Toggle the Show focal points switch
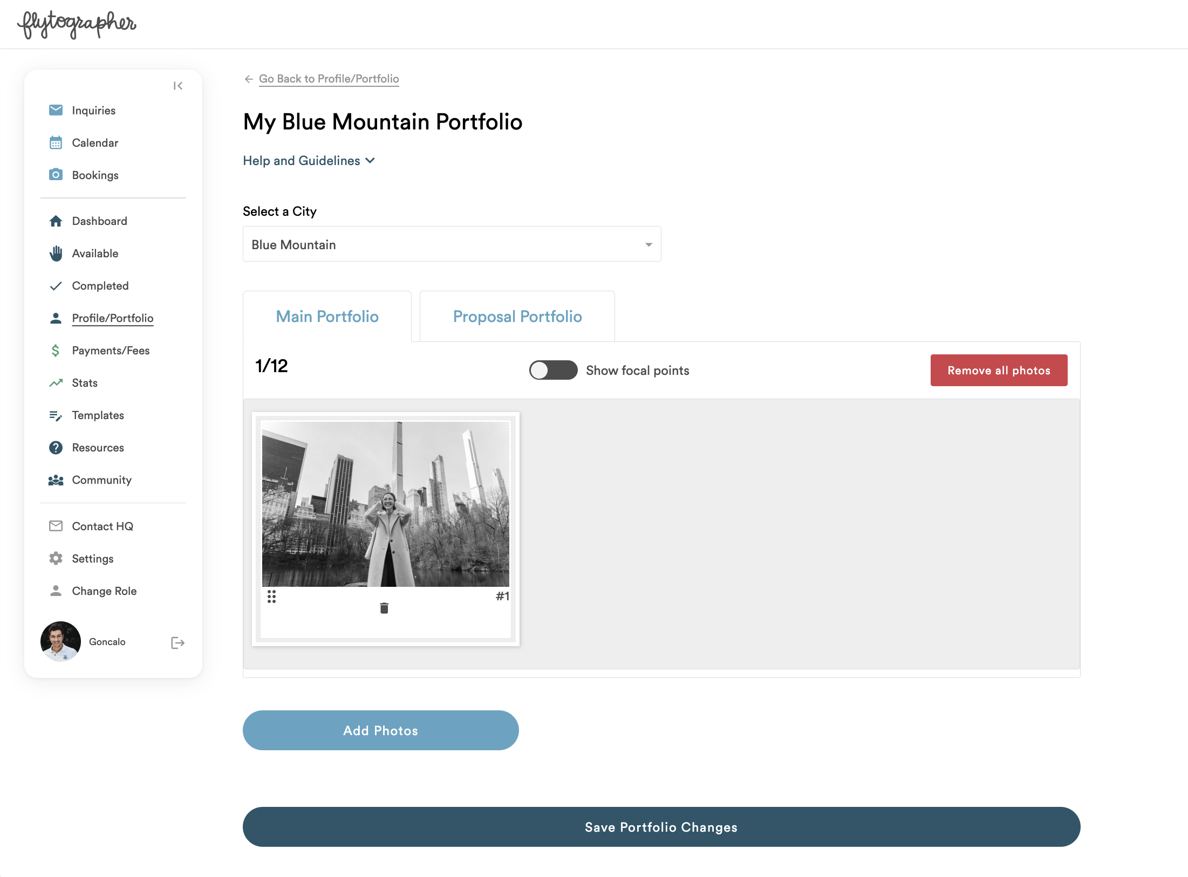This screenshot has width=1188, height=877. tap(553, 370)
